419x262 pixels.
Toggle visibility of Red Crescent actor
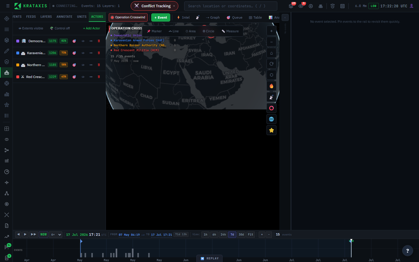click(x=83, y=77)
